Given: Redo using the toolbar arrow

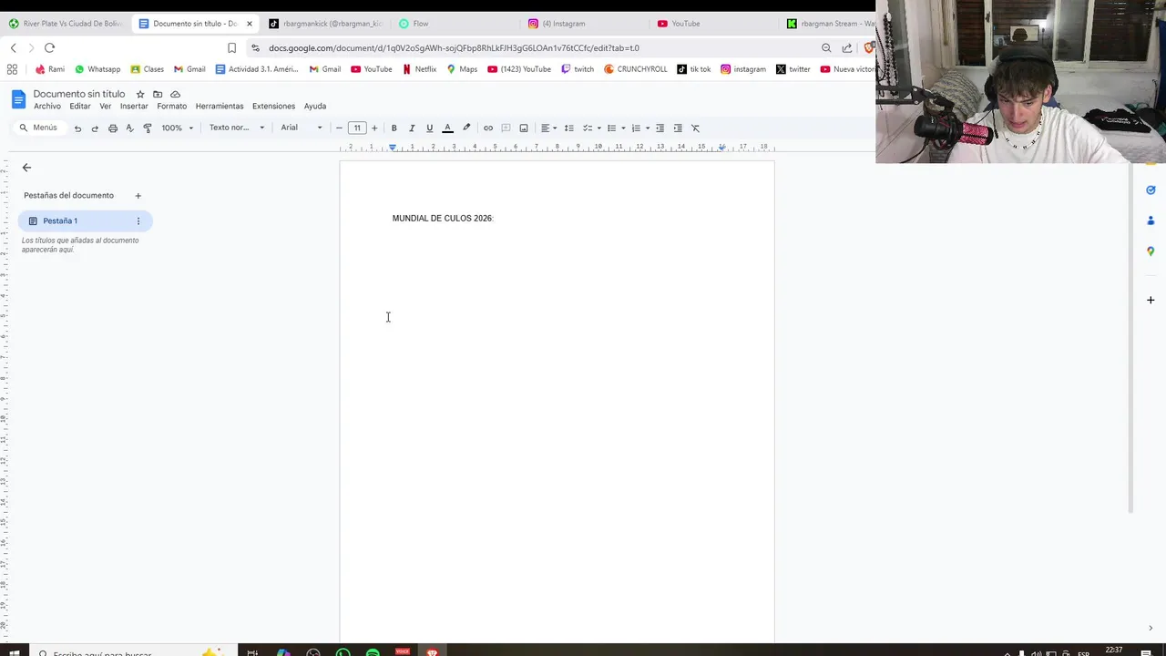Looking at the screenshot, I should [x=95, y=128].
